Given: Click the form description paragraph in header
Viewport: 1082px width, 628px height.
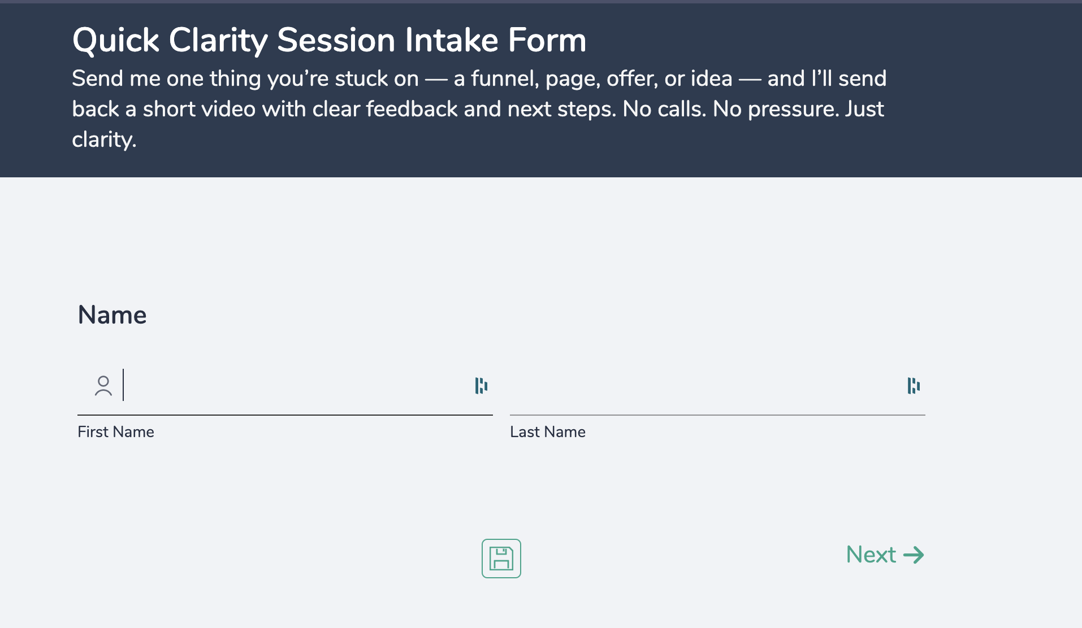Looking at the screenshot, I should point(478,109).
